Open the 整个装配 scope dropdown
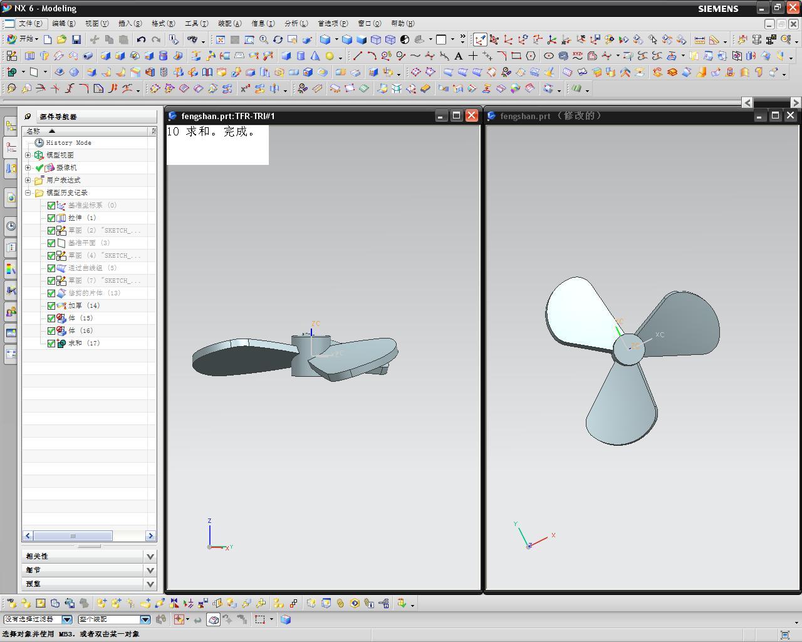The image size is (802, 642). [145, 619]
